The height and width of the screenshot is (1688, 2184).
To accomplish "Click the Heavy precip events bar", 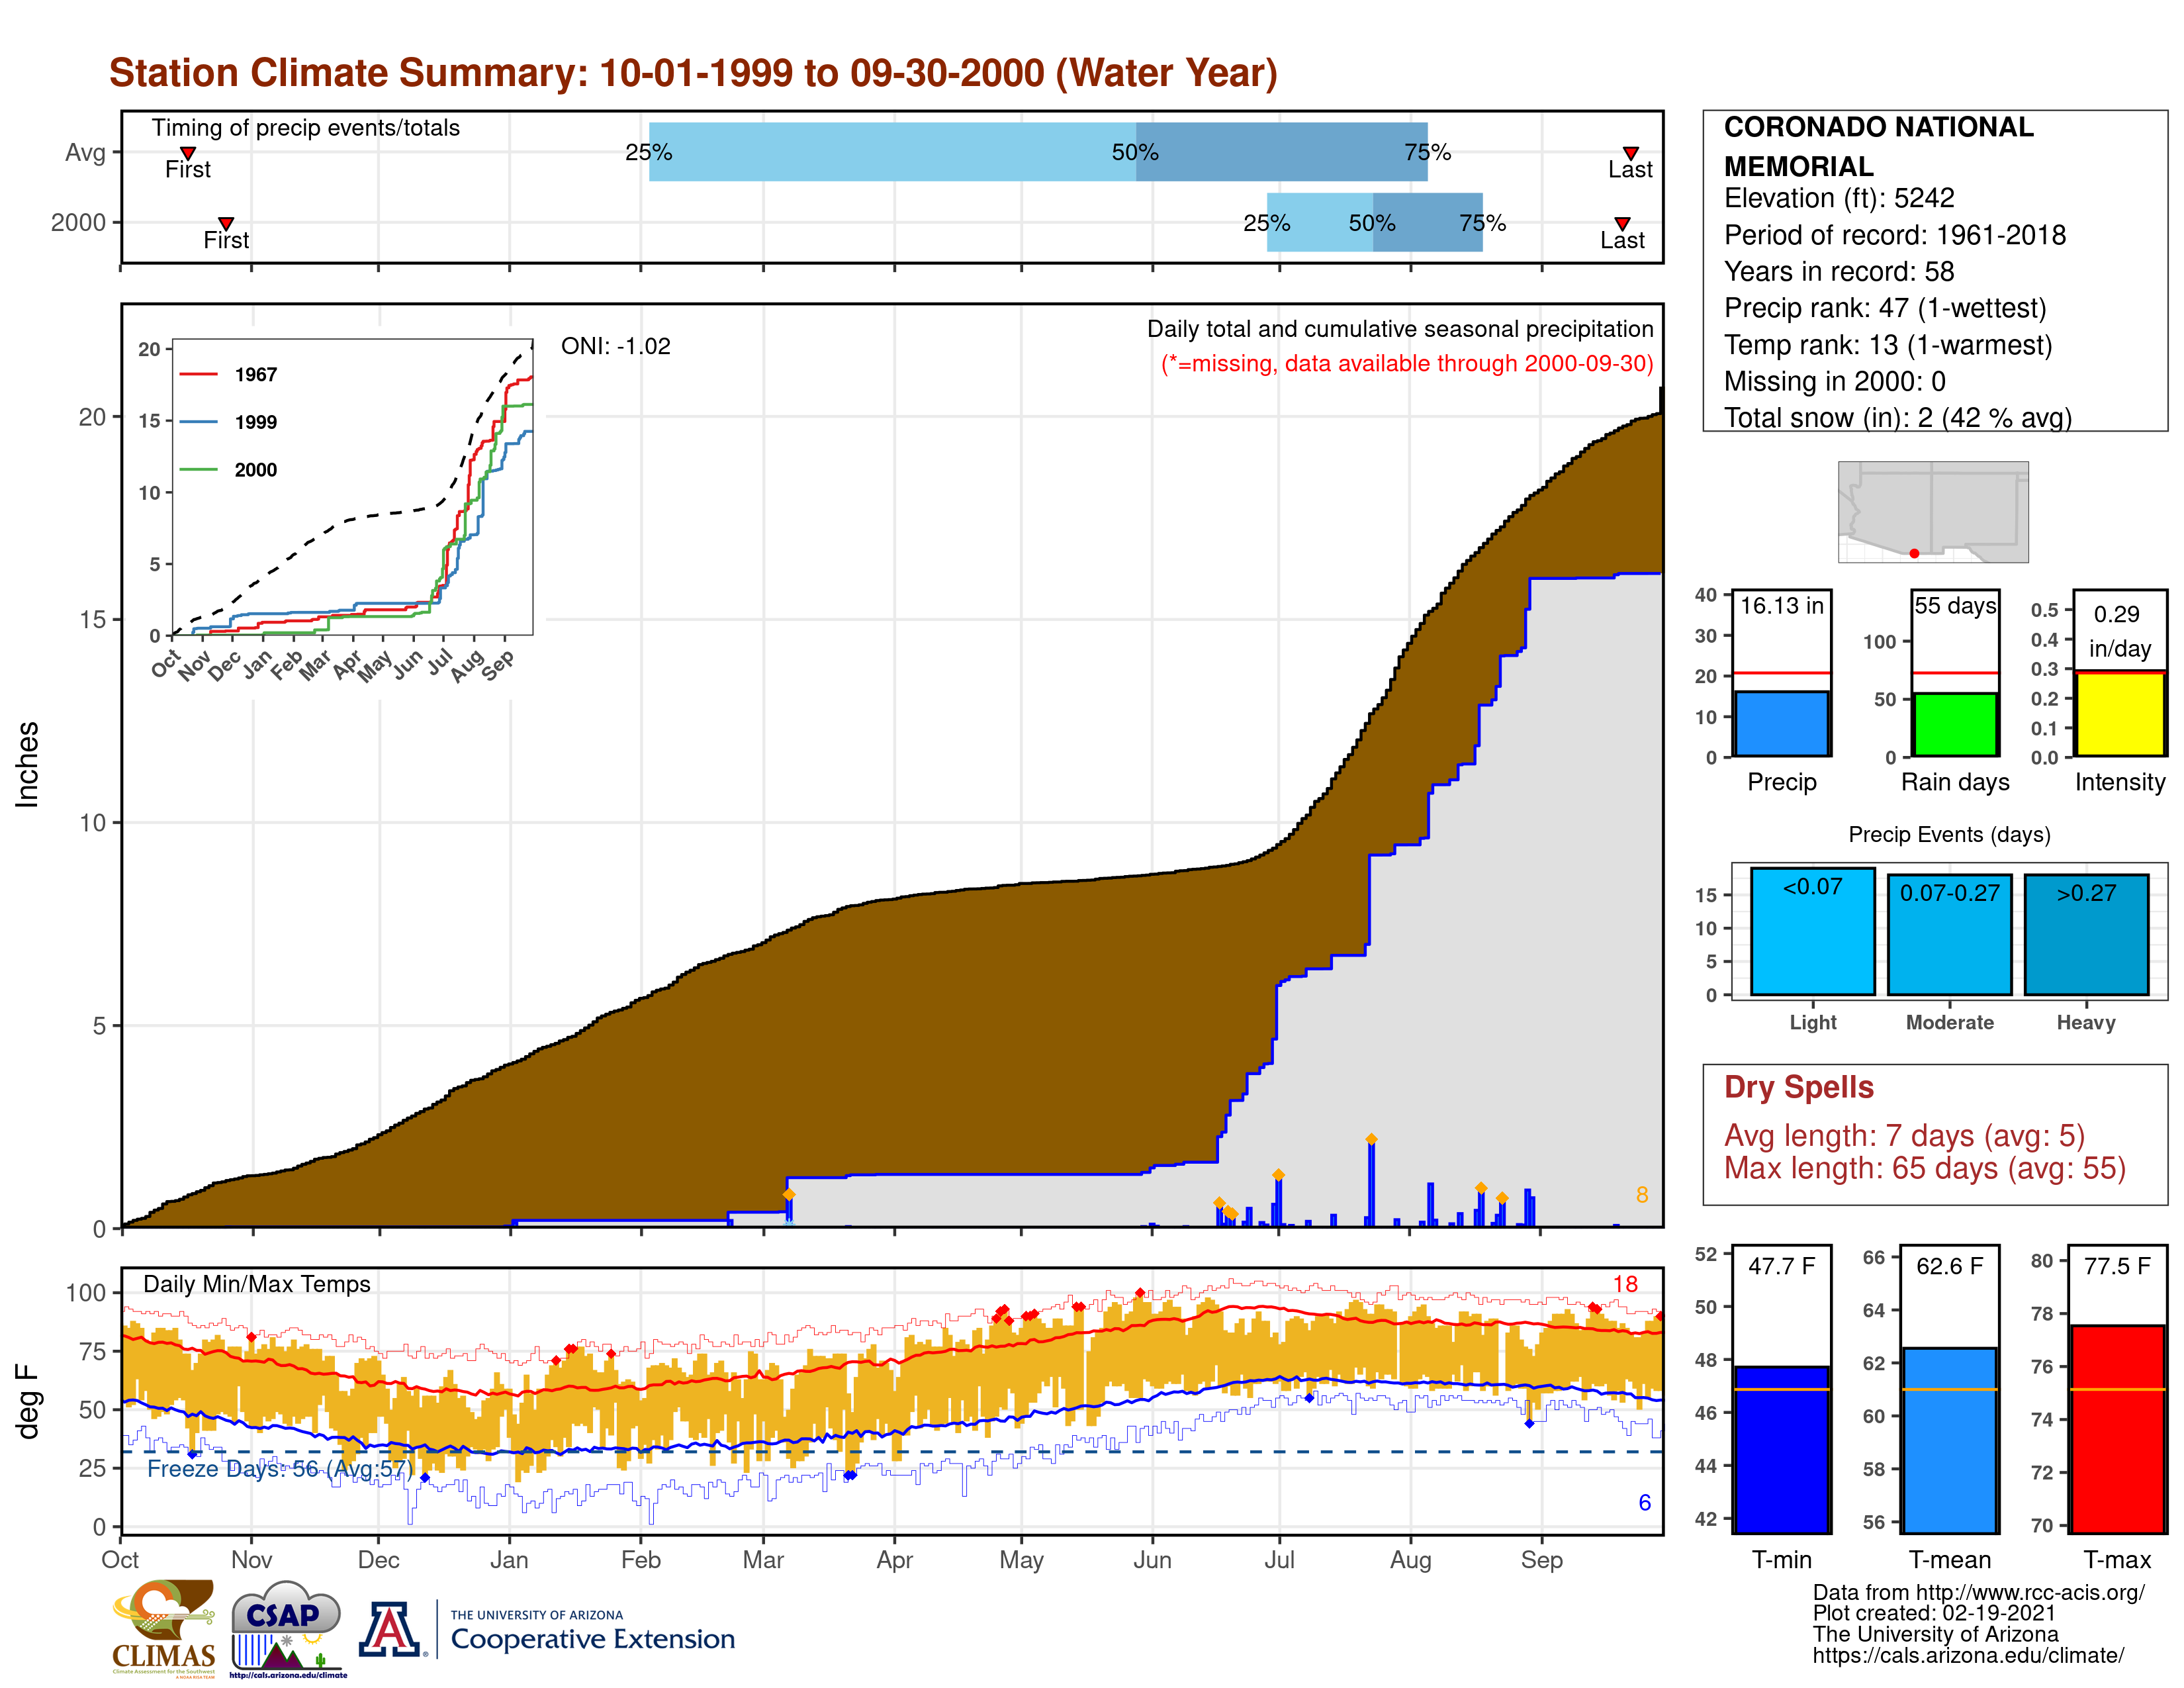I will click(2086, 935).
